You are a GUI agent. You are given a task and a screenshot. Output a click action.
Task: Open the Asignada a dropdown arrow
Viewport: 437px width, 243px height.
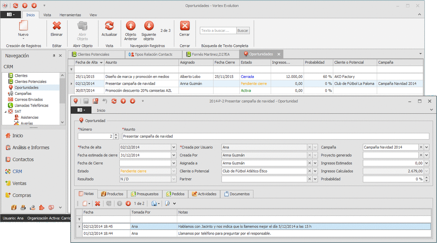point(316,163)
